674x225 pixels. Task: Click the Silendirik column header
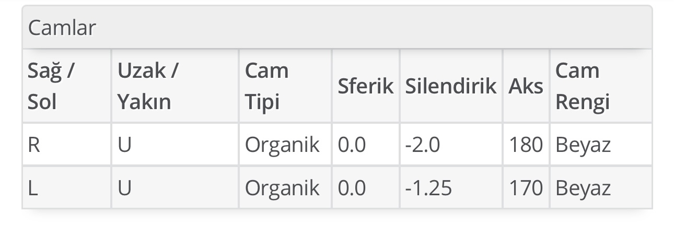click(x=450, y=86)
